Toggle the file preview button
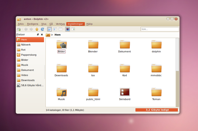Viewport: 198px width, 131px height. point(68,29)
